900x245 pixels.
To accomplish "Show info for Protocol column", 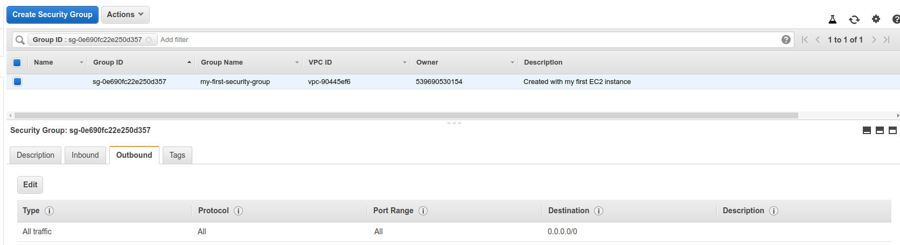I will (239, 211).
